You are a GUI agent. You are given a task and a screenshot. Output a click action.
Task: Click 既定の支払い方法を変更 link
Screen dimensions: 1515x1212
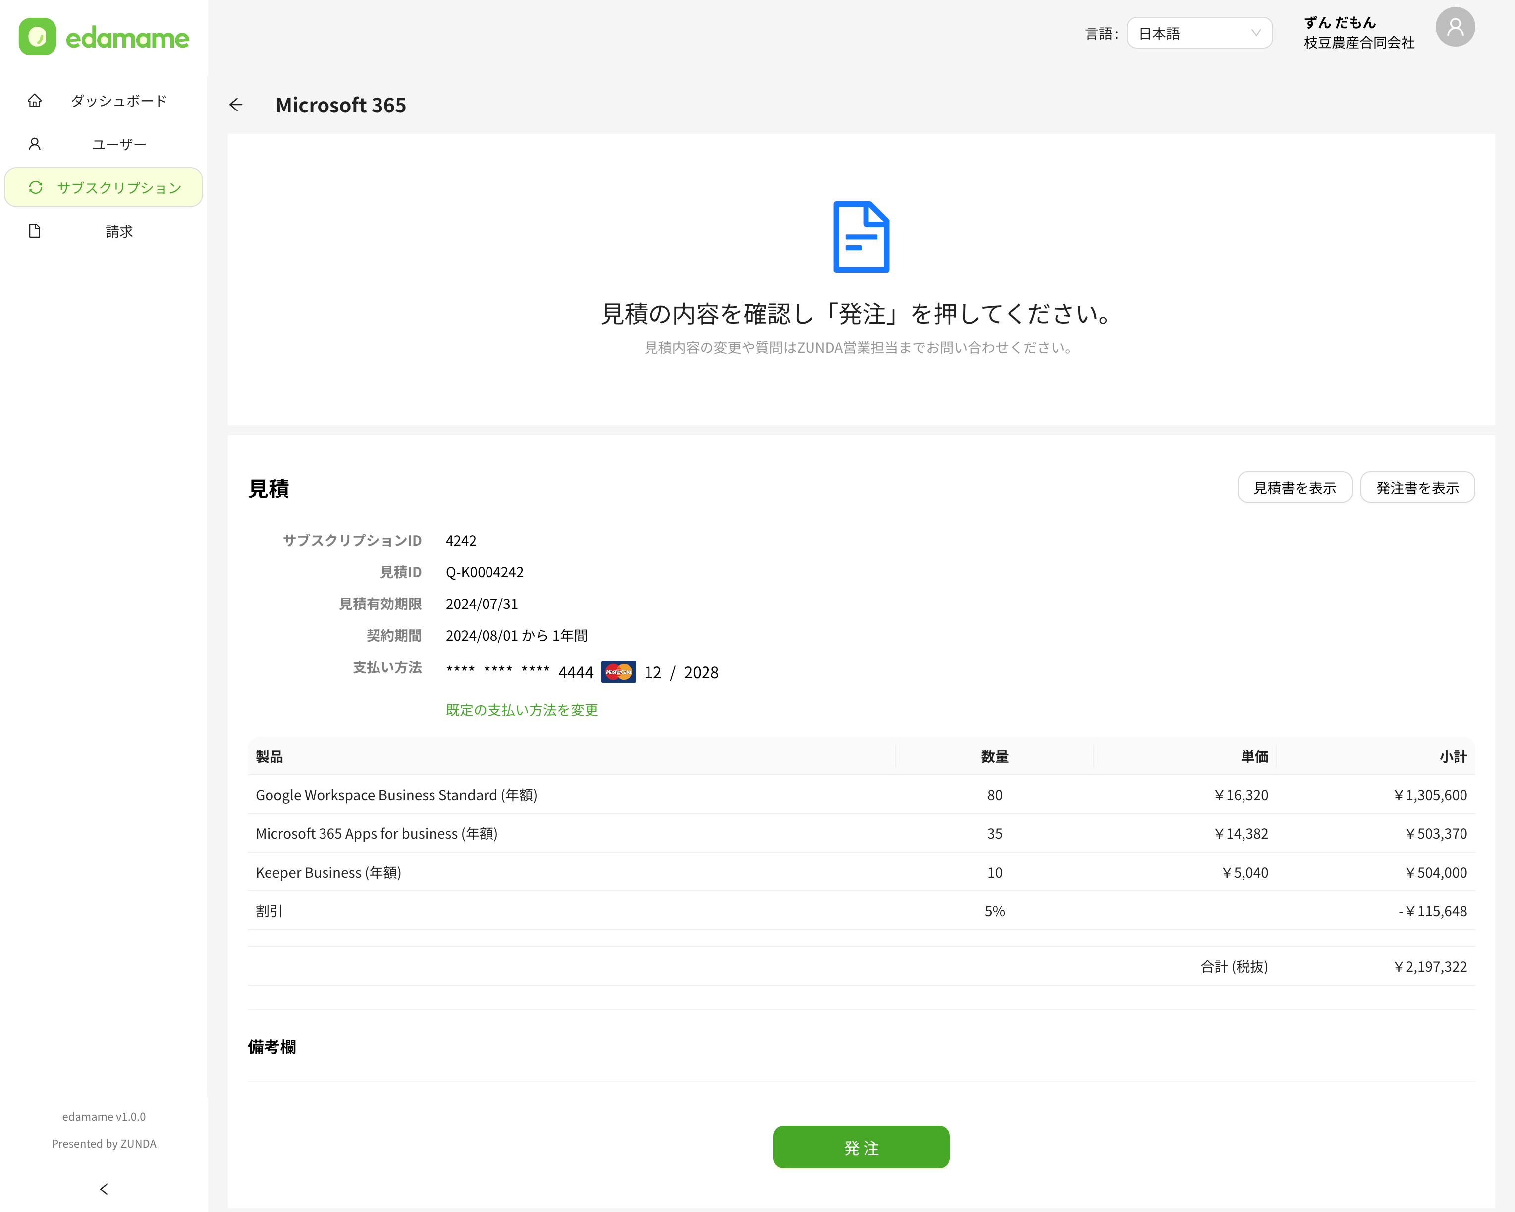click(522, 710)
